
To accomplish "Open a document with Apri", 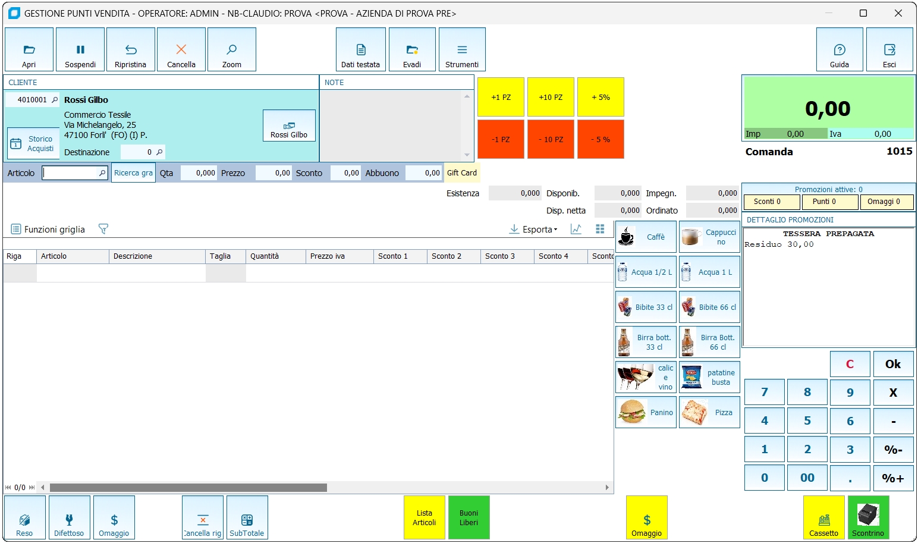I will (x=29, y=49).
